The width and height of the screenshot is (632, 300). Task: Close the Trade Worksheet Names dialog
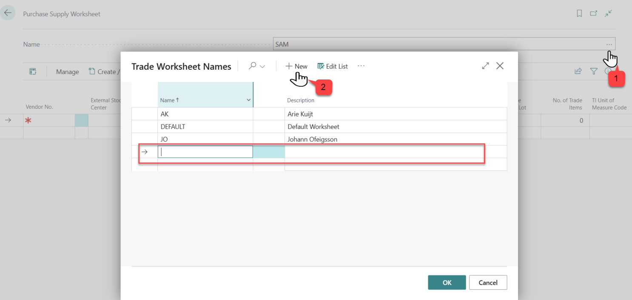click(x=500, y=66)
